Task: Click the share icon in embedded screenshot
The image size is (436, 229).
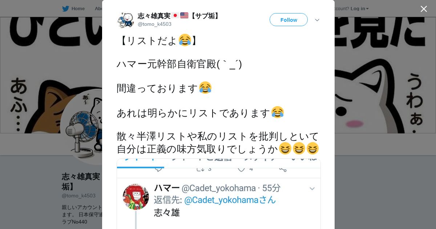Action: [283, 169]
